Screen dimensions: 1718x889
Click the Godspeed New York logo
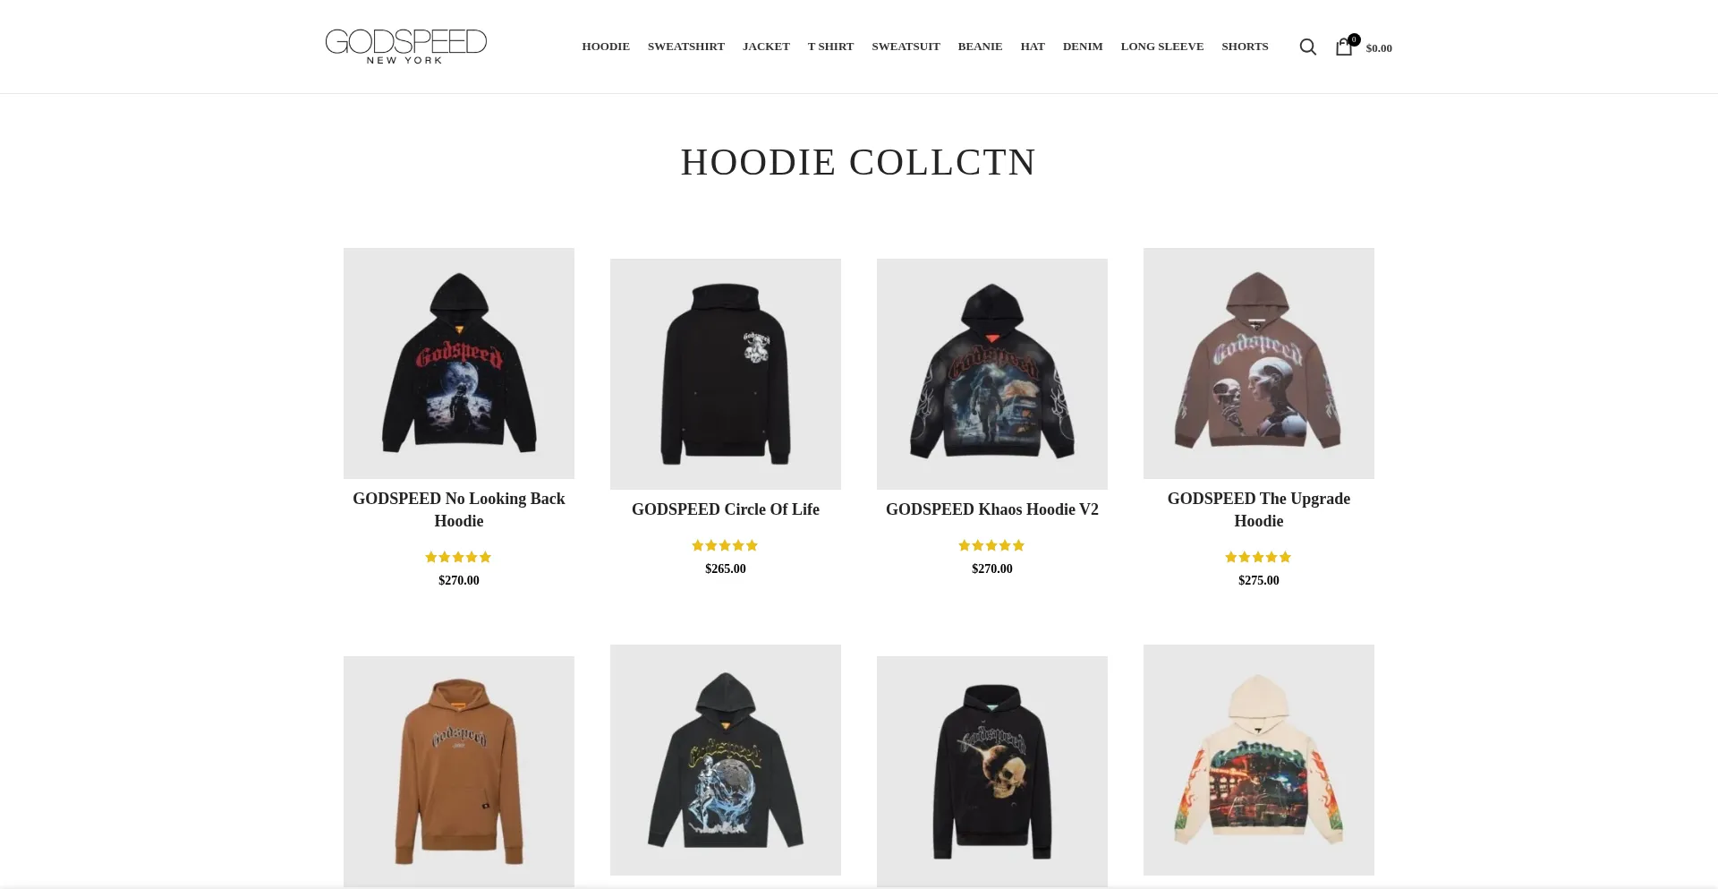405,47
